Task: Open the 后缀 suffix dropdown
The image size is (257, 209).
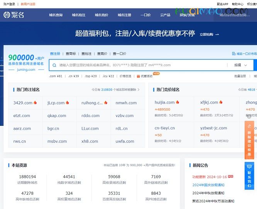Action: [x=240, y=65]
